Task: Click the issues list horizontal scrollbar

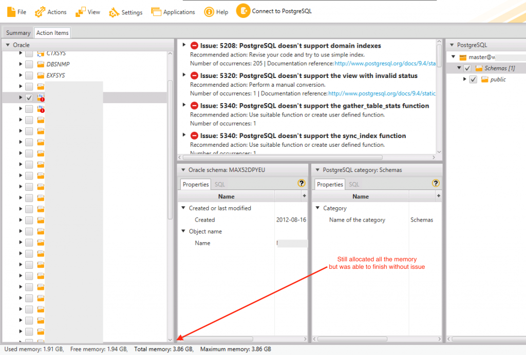Action: 283,157
